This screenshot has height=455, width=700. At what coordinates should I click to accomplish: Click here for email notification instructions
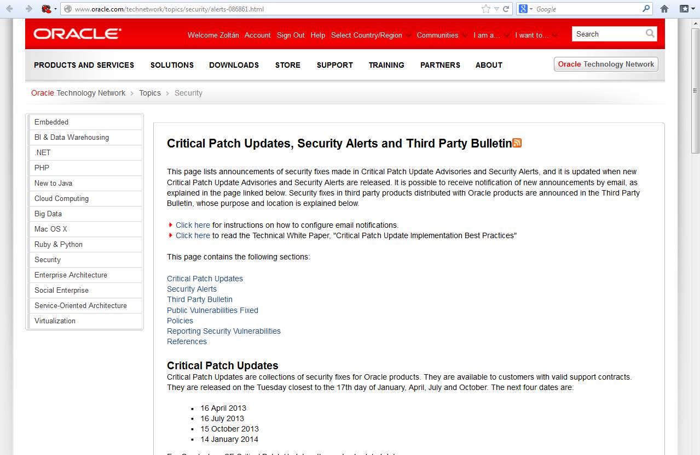(x=193, y=225)
